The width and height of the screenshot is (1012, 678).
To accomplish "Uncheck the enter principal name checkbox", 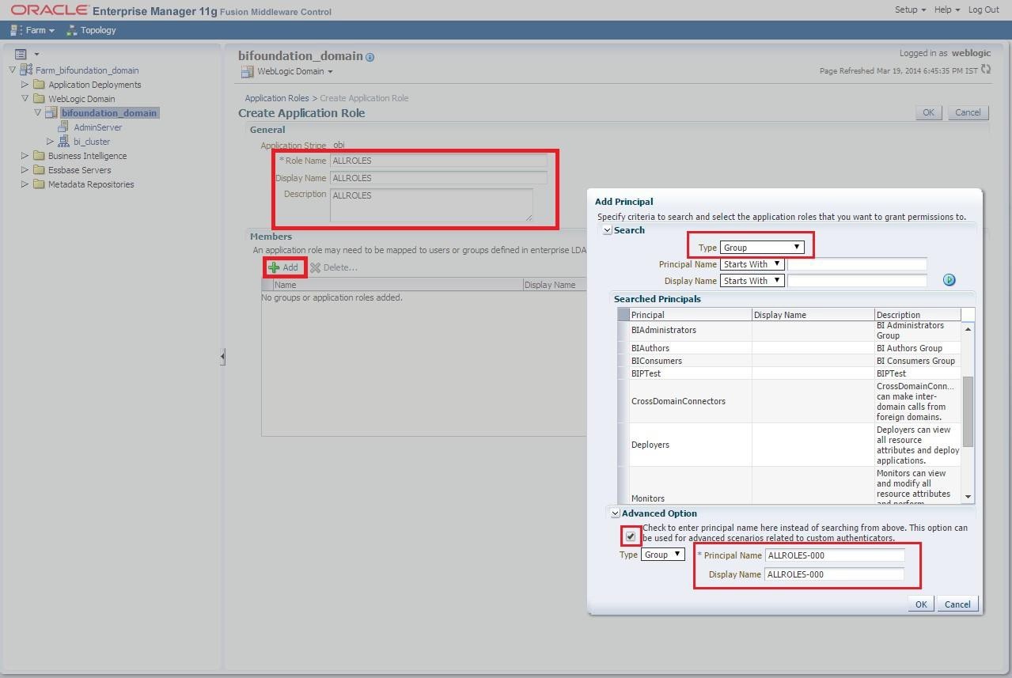I will click(x=631, y=537).
